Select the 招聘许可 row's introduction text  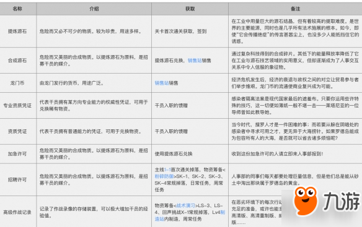pos(94,180)
